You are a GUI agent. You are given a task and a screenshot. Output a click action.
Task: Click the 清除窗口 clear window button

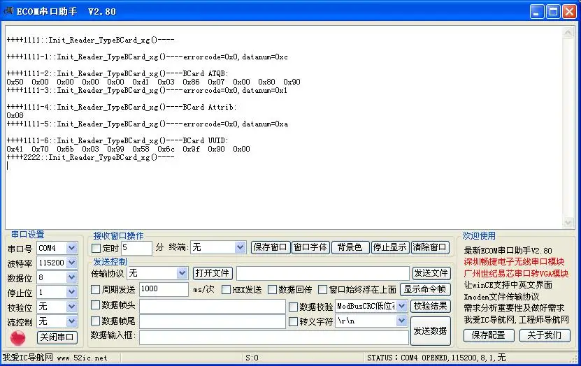[430, 247]
